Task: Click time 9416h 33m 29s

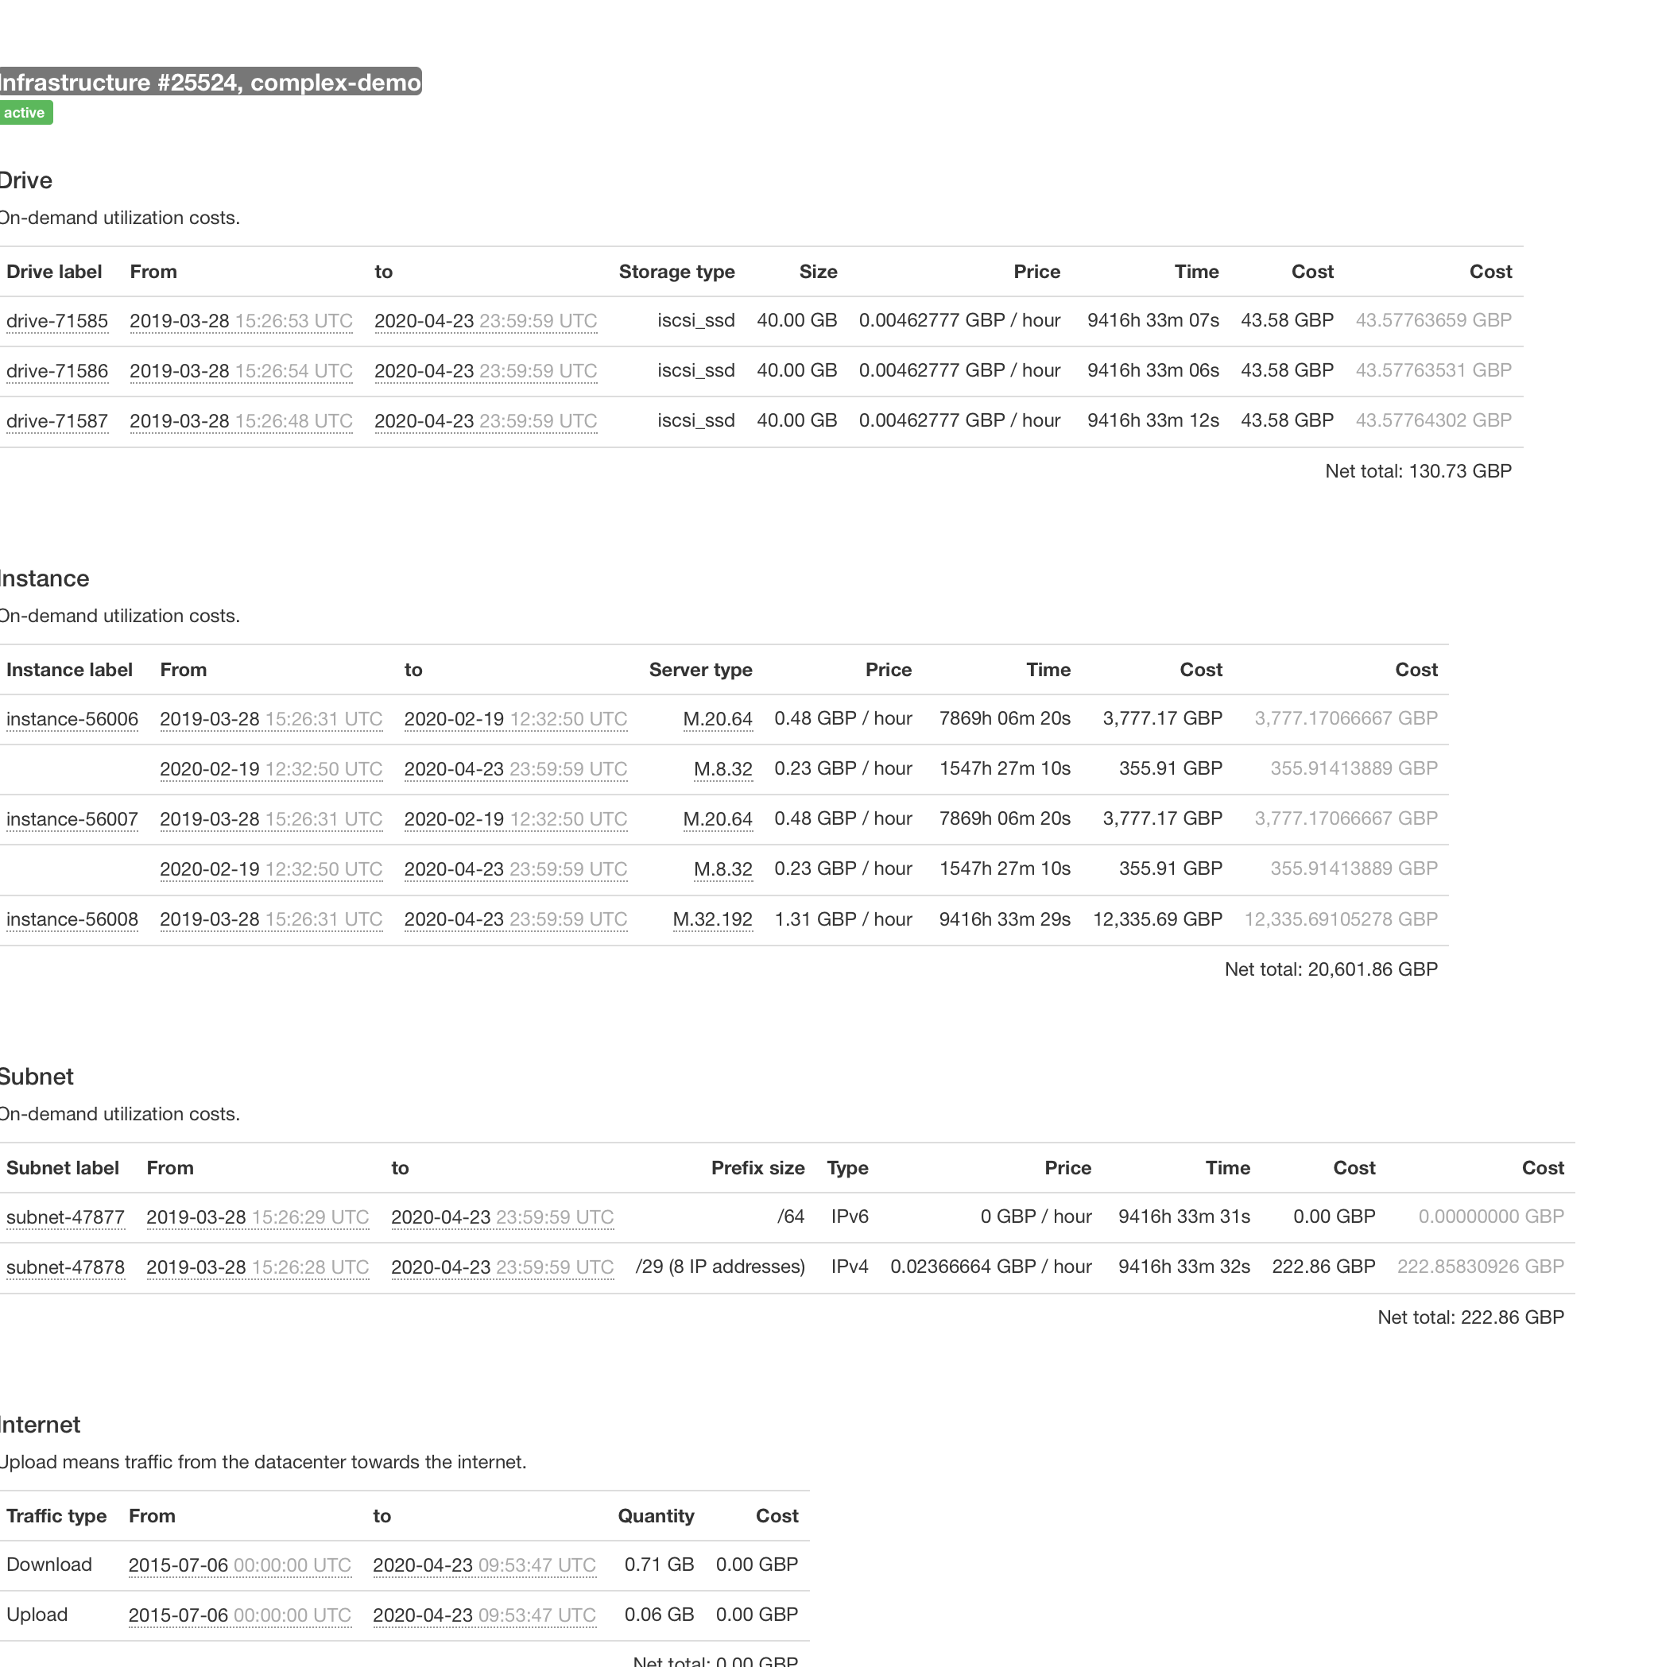Action: pos(1005,919)
